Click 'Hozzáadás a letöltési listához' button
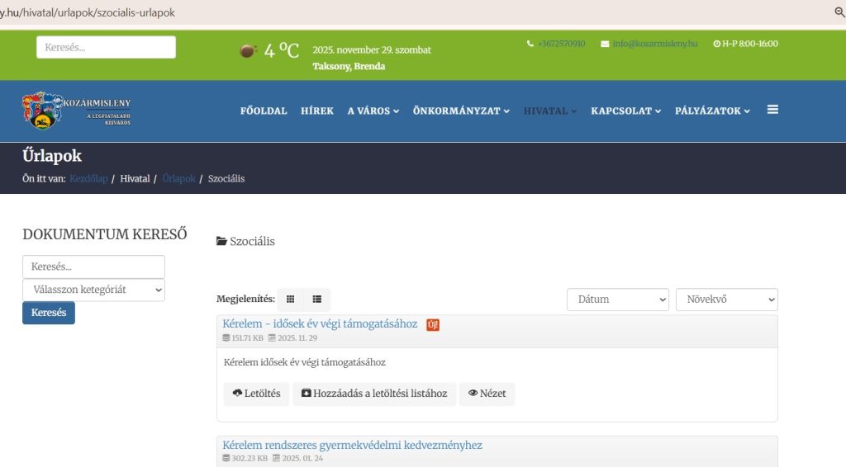This screenshot has height=467, width=846. (x=374, y=394)
